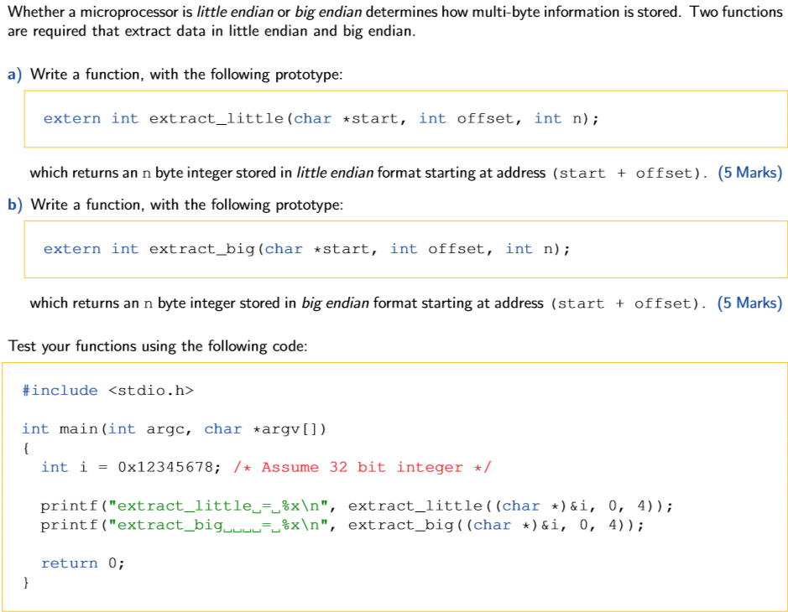Click the "int main(int argc, char *argv[])" line
Image resolution: width=788 pixels, height=612 pixels.
pyautogui.click(x=175, y=429)
